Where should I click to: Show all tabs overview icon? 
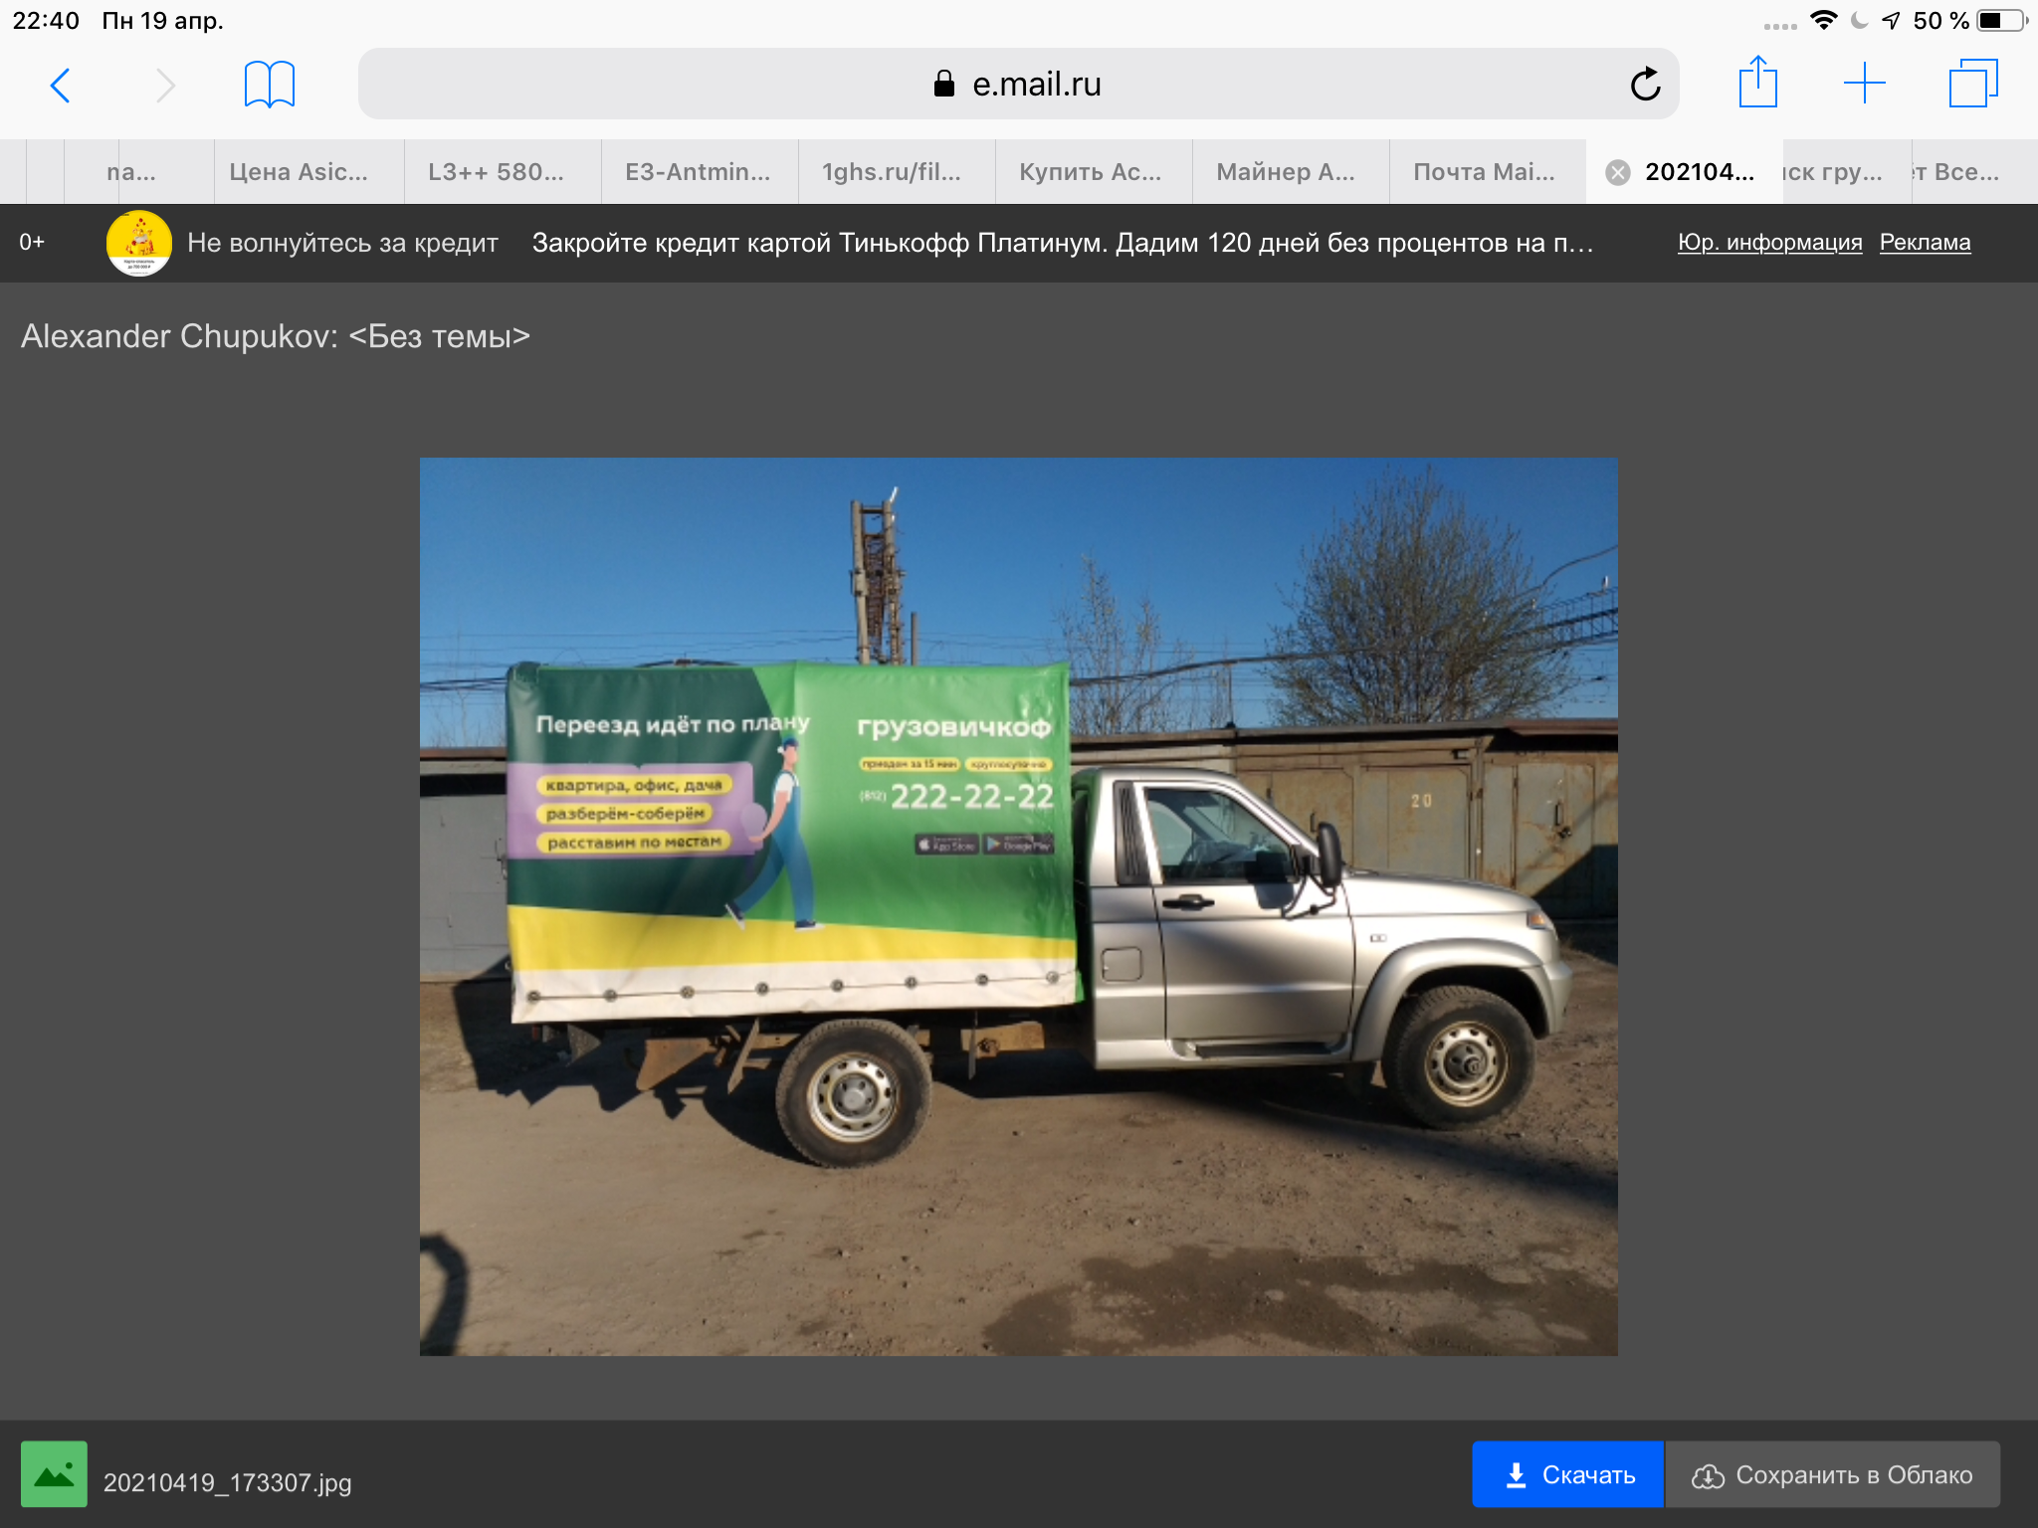[x=1972, y=84]
